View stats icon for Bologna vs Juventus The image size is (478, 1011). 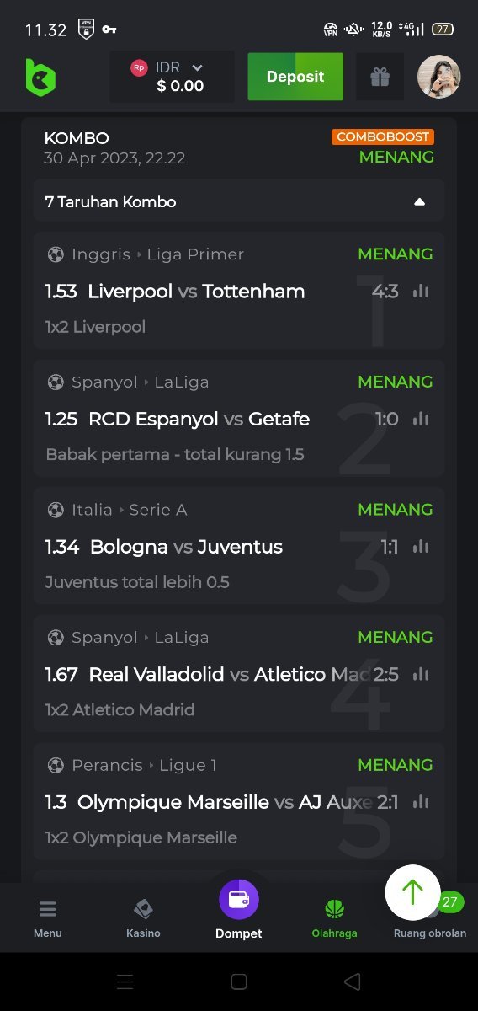421,547
